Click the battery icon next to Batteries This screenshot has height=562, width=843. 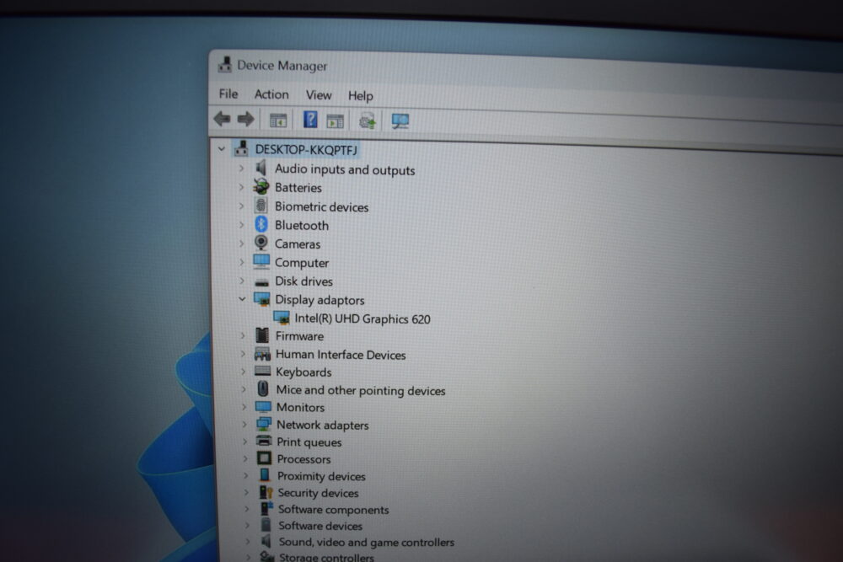click(261, 187)
